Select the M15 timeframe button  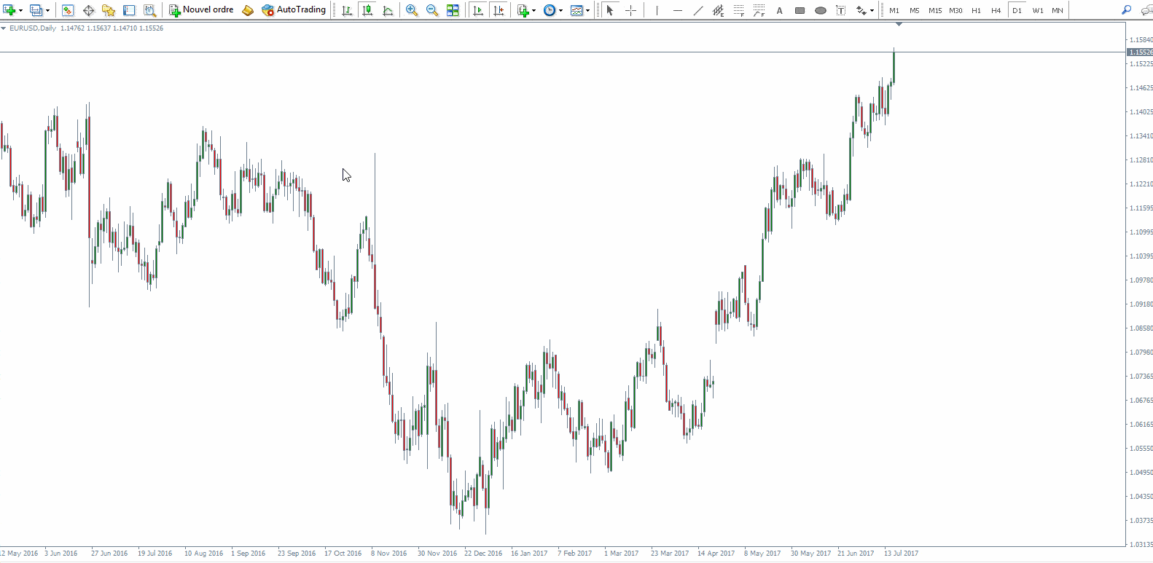coord(935,10)
